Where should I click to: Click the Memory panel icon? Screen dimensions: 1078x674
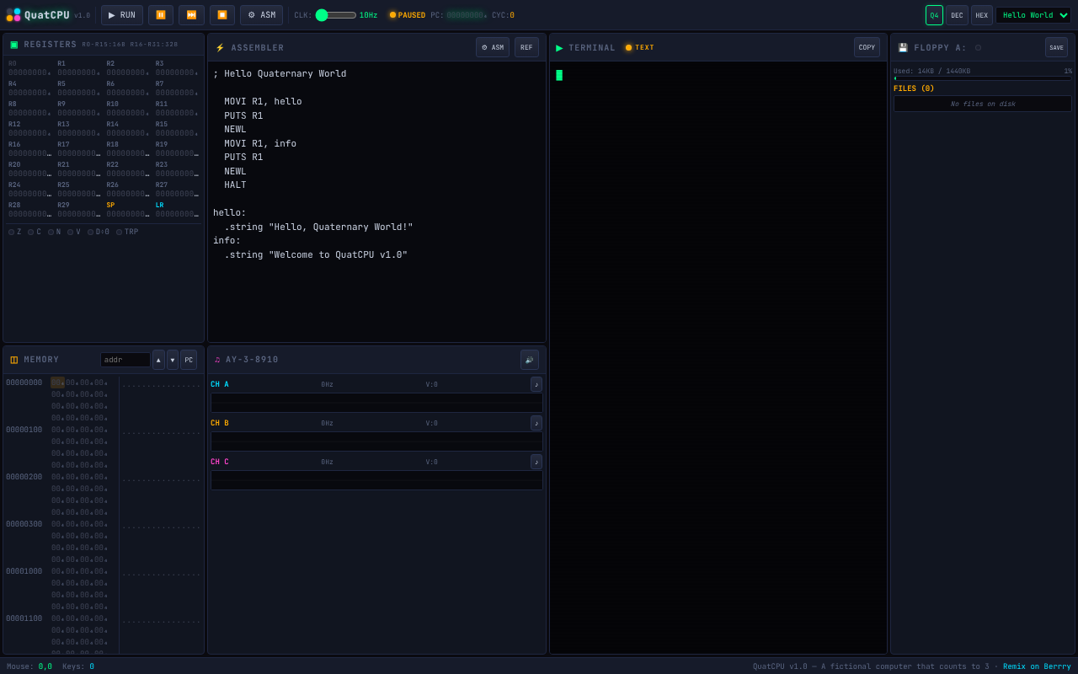(13, 360)
